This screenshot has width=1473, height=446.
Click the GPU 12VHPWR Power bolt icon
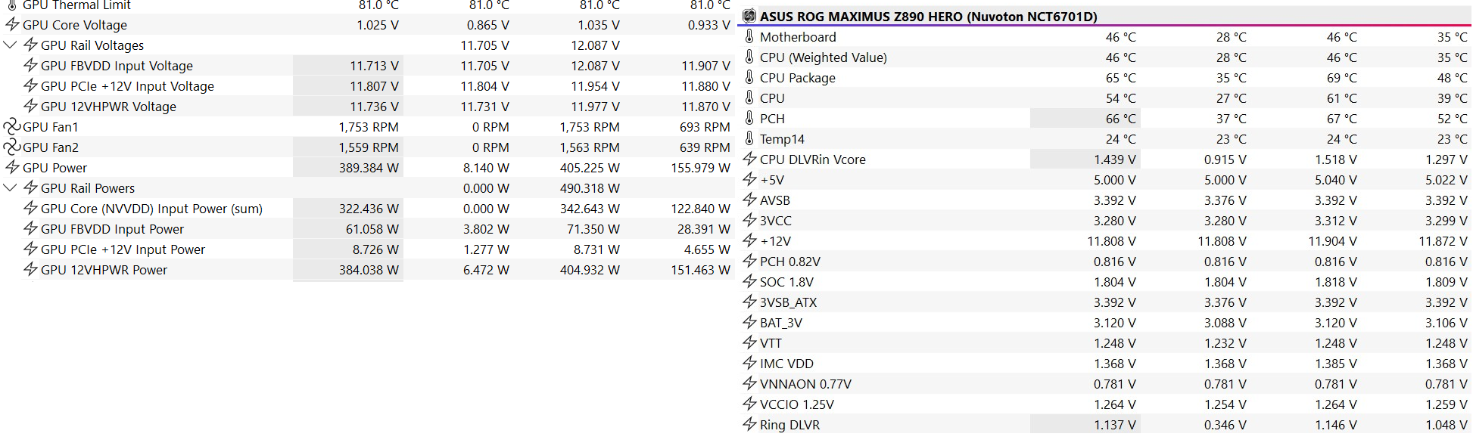(30, 269)
